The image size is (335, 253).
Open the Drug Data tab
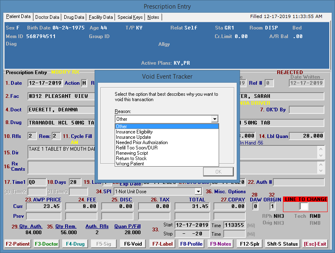[74, 17]
